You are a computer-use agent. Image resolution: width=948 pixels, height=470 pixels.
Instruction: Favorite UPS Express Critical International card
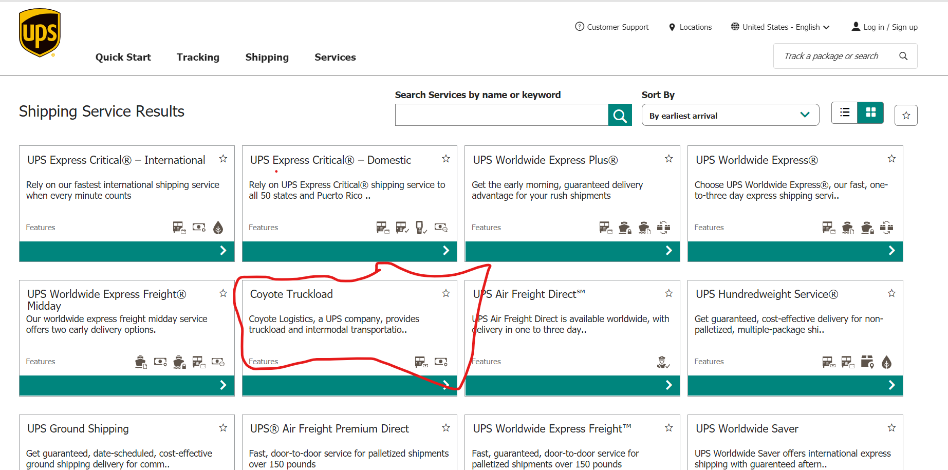223,159
